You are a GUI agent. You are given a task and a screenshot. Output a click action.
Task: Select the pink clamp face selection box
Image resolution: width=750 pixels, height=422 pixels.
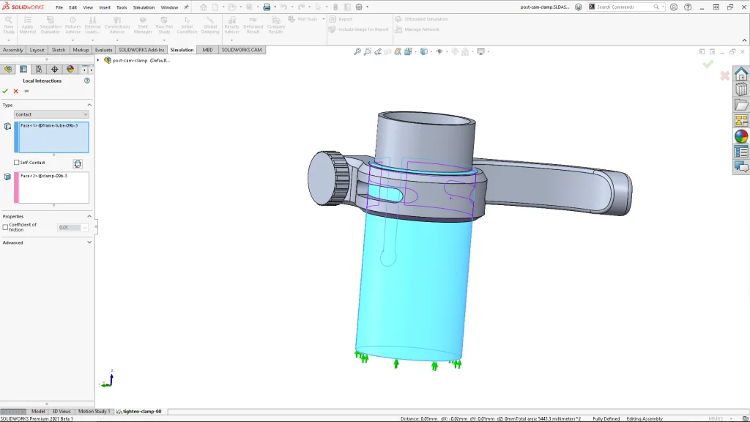pyautogui.click(x=51, y=188)
